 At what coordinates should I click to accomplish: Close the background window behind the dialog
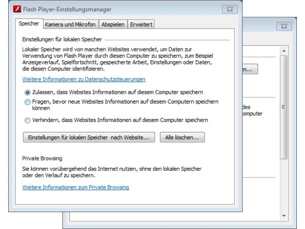coord(284,26)
